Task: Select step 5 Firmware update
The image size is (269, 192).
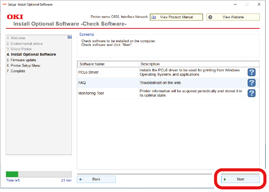Action: click(21, 60)
